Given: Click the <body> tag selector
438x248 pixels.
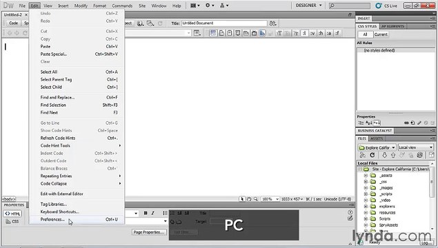Looking at the screenshot, I should pyautogui.click(x=9, y=199).
